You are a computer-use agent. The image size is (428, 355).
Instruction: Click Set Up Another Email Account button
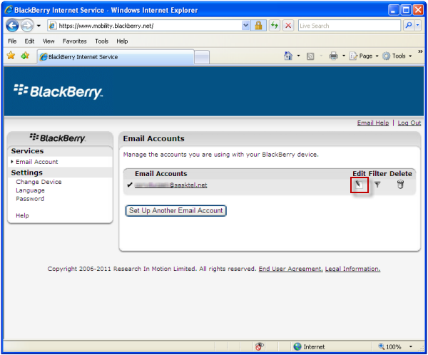tap(175, 211)
